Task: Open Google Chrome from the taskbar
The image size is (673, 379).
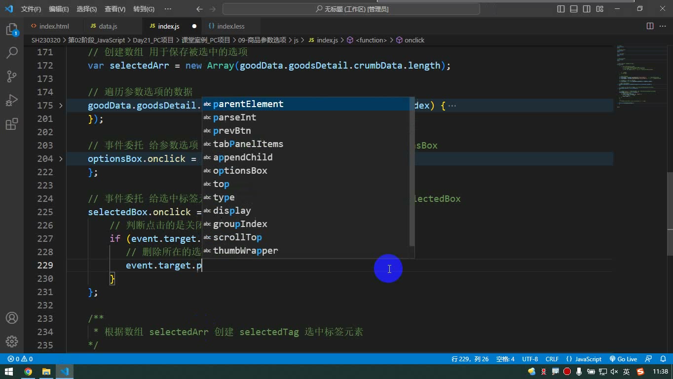Action: [28, 372]
